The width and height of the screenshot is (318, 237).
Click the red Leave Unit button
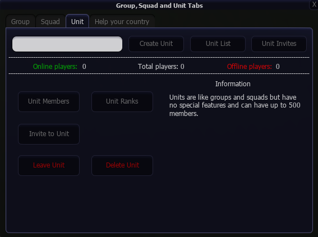pyautogui.click(x=49, y=165)
